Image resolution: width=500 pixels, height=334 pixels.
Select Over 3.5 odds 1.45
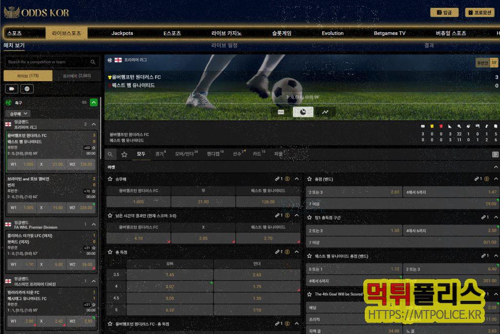click(x=169, y=275)
